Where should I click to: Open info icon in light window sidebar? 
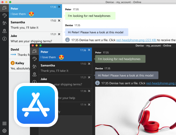[x=4, y=39]
